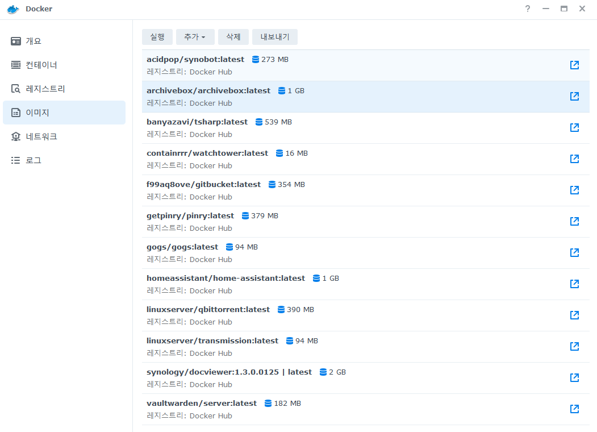Open external link for gogs/gogs image
Image resolution: width=597 pixels, height=432 pixels.
coord(574,252)
